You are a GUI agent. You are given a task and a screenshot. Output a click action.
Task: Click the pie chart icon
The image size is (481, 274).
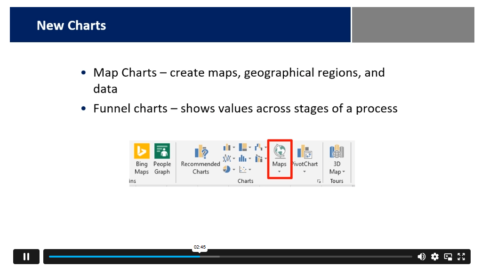click(227, 169)
